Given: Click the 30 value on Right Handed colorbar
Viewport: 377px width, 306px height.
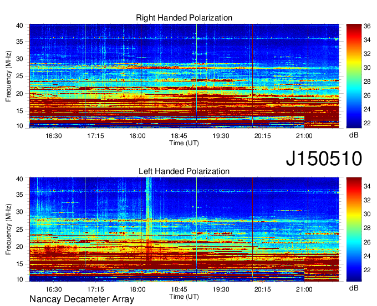Looking at the screenshot, I should point(367,68).
